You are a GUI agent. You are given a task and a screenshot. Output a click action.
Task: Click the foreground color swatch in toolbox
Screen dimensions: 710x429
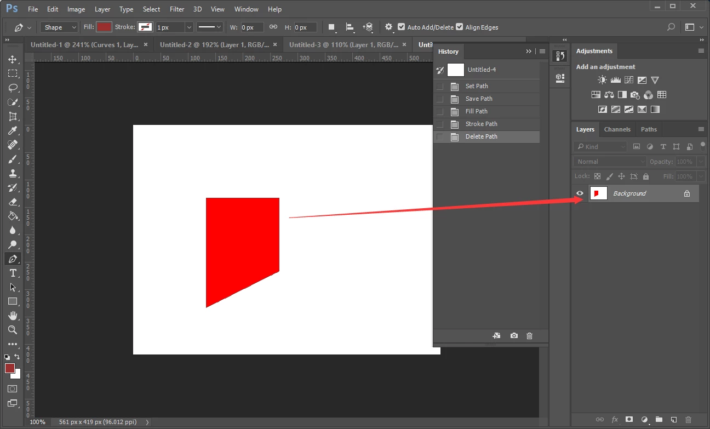10,368
